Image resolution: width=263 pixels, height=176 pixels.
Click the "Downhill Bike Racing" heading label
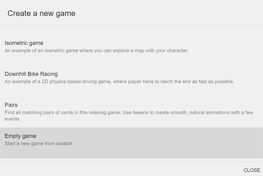[x=31, y=74]
